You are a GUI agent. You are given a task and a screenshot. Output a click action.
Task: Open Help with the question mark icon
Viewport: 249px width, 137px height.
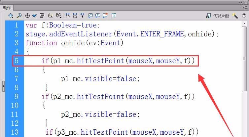coord(244,16)
